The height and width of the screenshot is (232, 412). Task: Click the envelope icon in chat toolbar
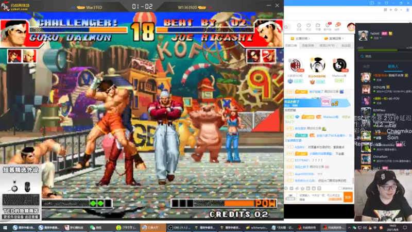coord(291,188)
